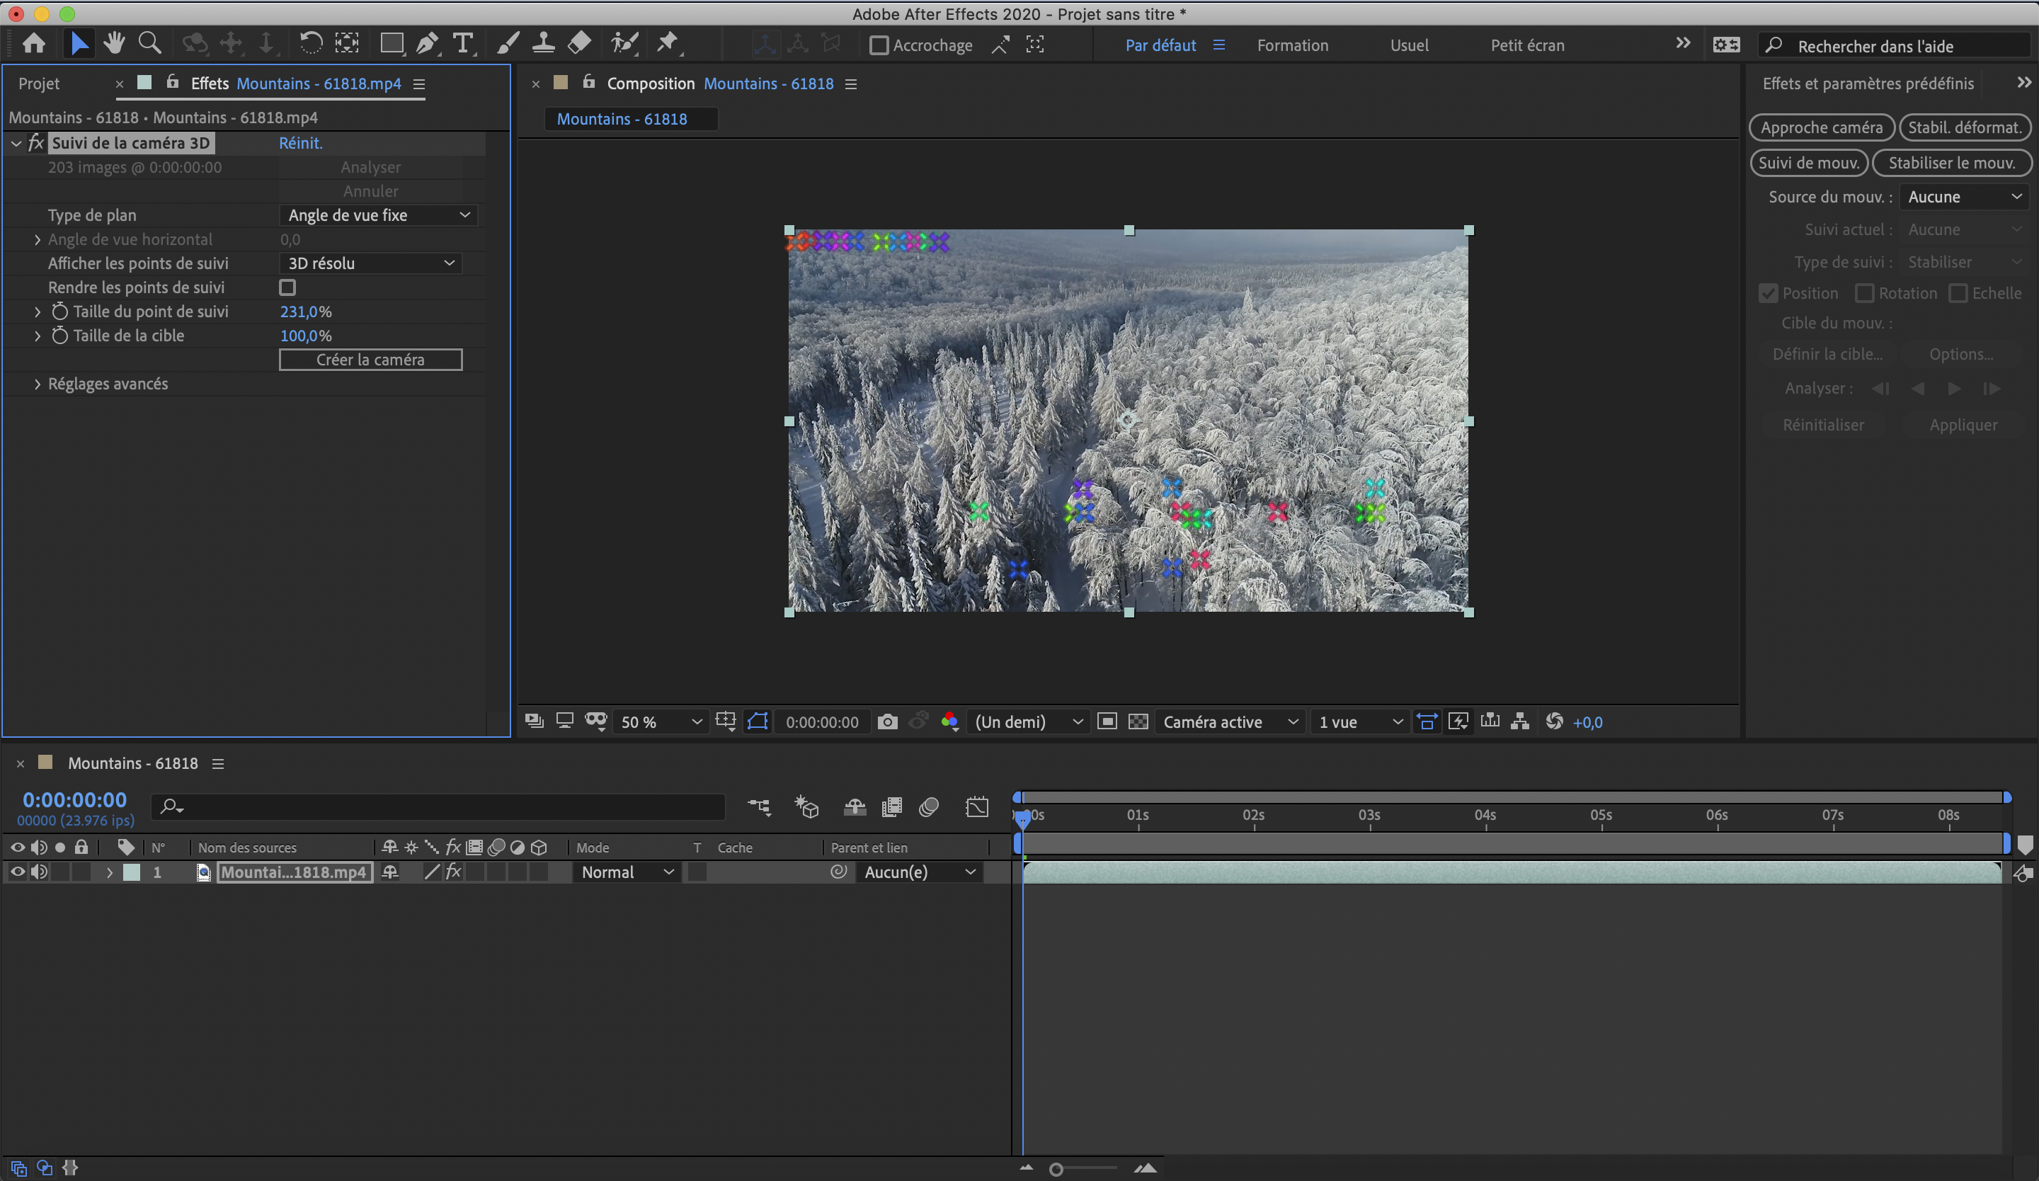The image size is (2039, 1181).
Task: Select the Pen tool
Action: pos(426,44)
